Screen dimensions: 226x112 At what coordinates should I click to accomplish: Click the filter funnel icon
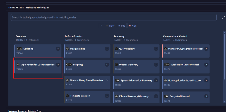tap(101, 26)
